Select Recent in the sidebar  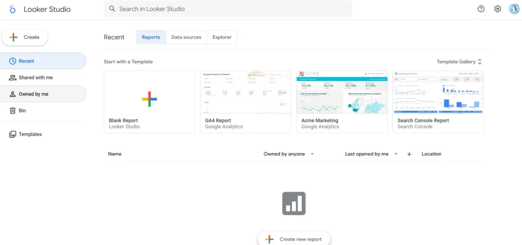43,61
